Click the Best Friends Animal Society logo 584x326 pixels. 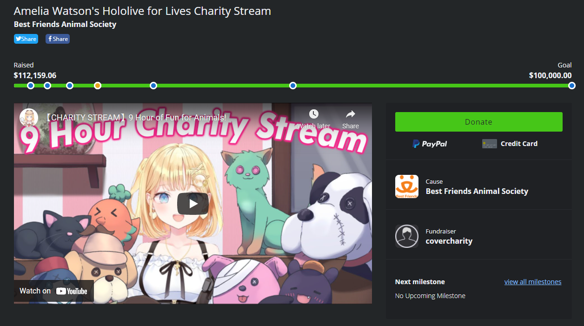coord(407,186)
